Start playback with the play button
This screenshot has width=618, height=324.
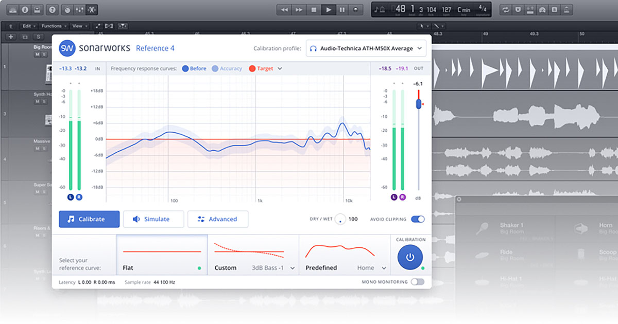(328, 10)
